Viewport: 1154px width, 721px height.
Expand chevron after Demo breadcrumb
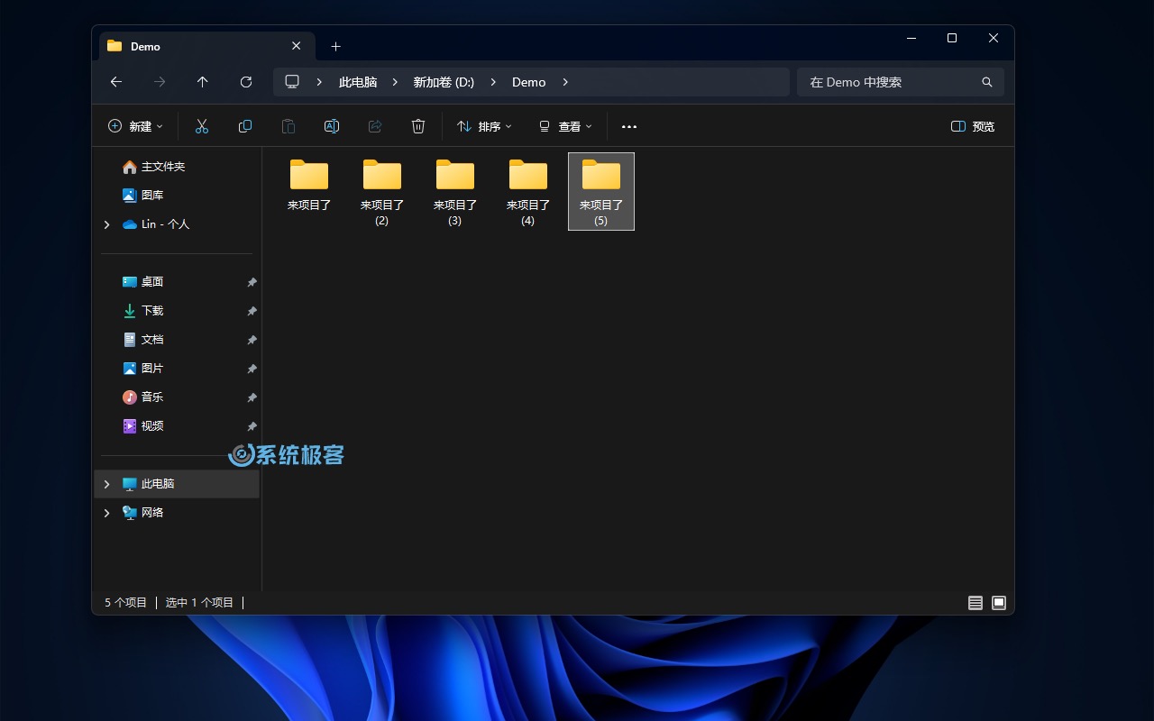pyautogui.click(x=565, y=82)
